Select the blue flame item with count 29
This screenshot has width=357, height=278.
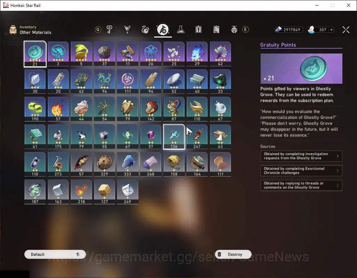(x=197, y=54)
